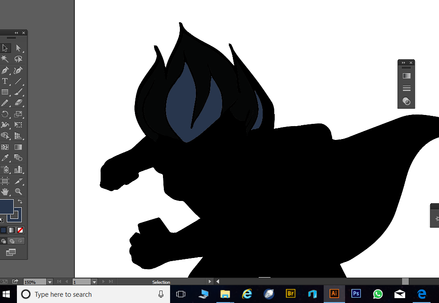This screenshot has height=303, width=439.
Task: Go to next artboard button
Action: tap(103, 282)
